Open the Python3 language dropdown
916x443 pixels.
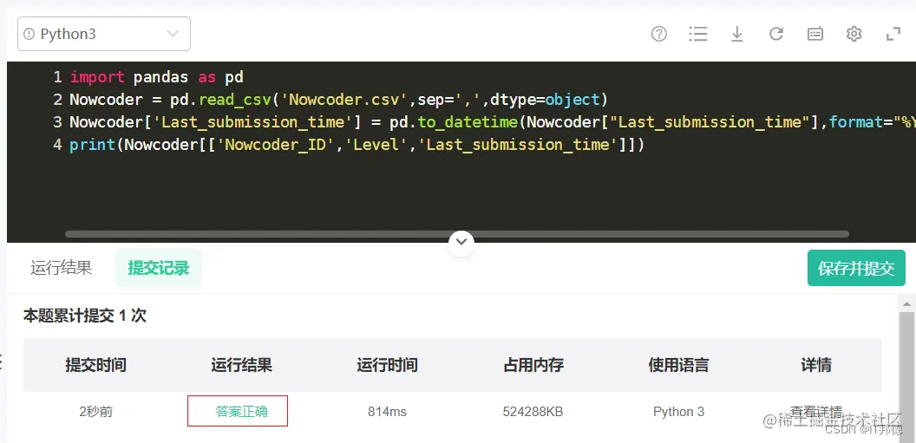click(104, 34)
